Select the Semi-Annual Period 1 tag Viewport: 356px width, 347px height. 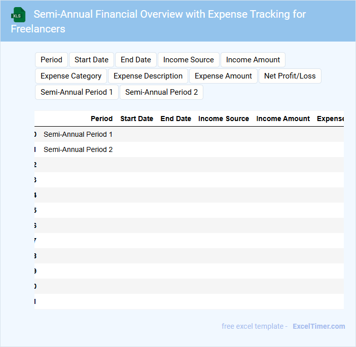pos(77,92)
